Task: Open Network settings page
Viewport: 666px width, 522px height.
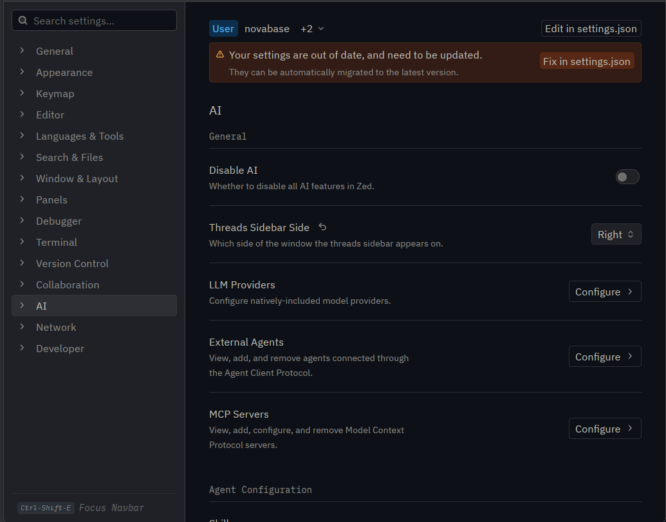Action: (94, 327)
